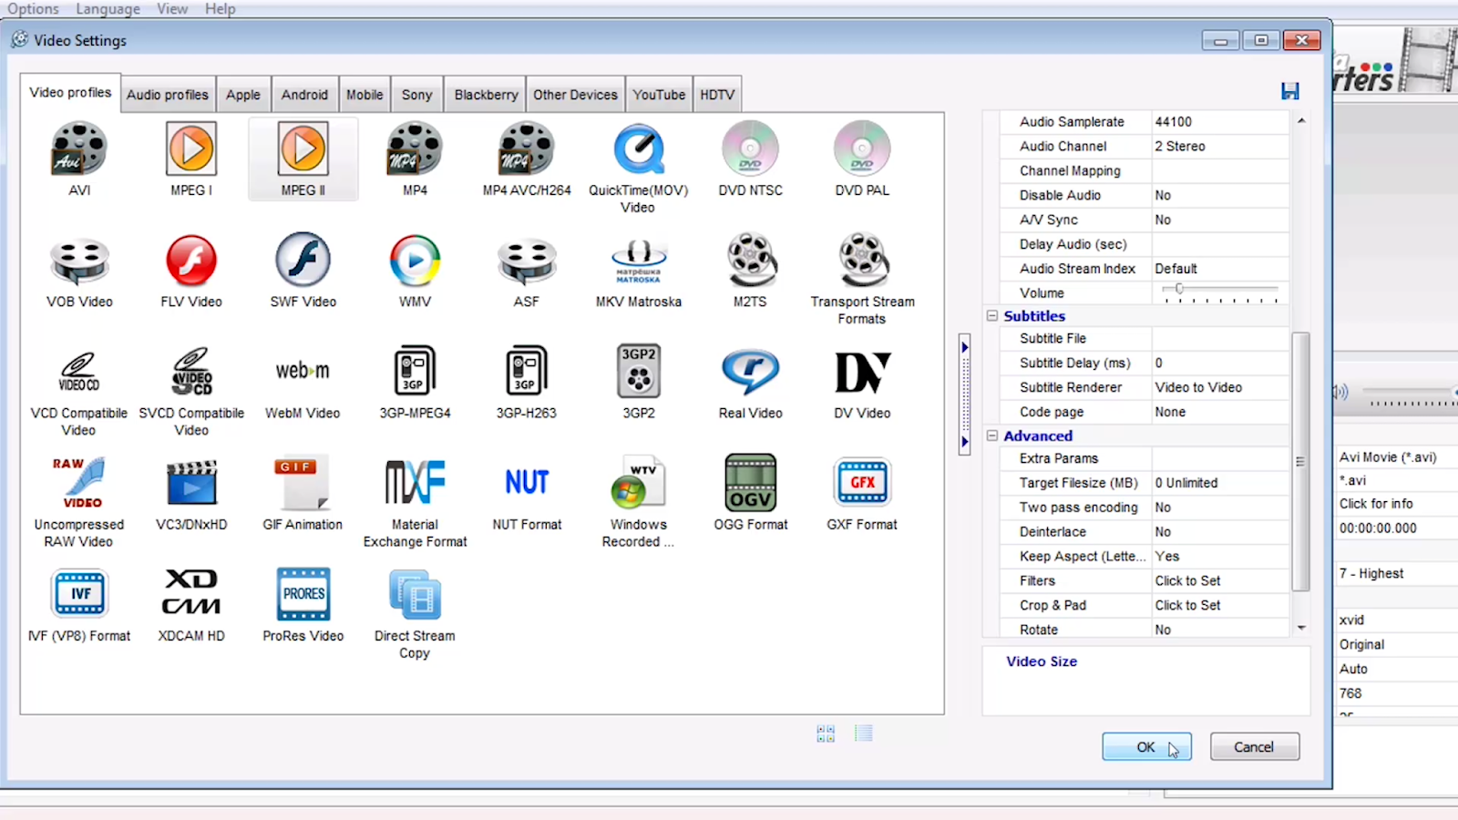Select the FLV Video format
Image resolution: width=1458 pixels, height=820 pixels.
[191, 271]
